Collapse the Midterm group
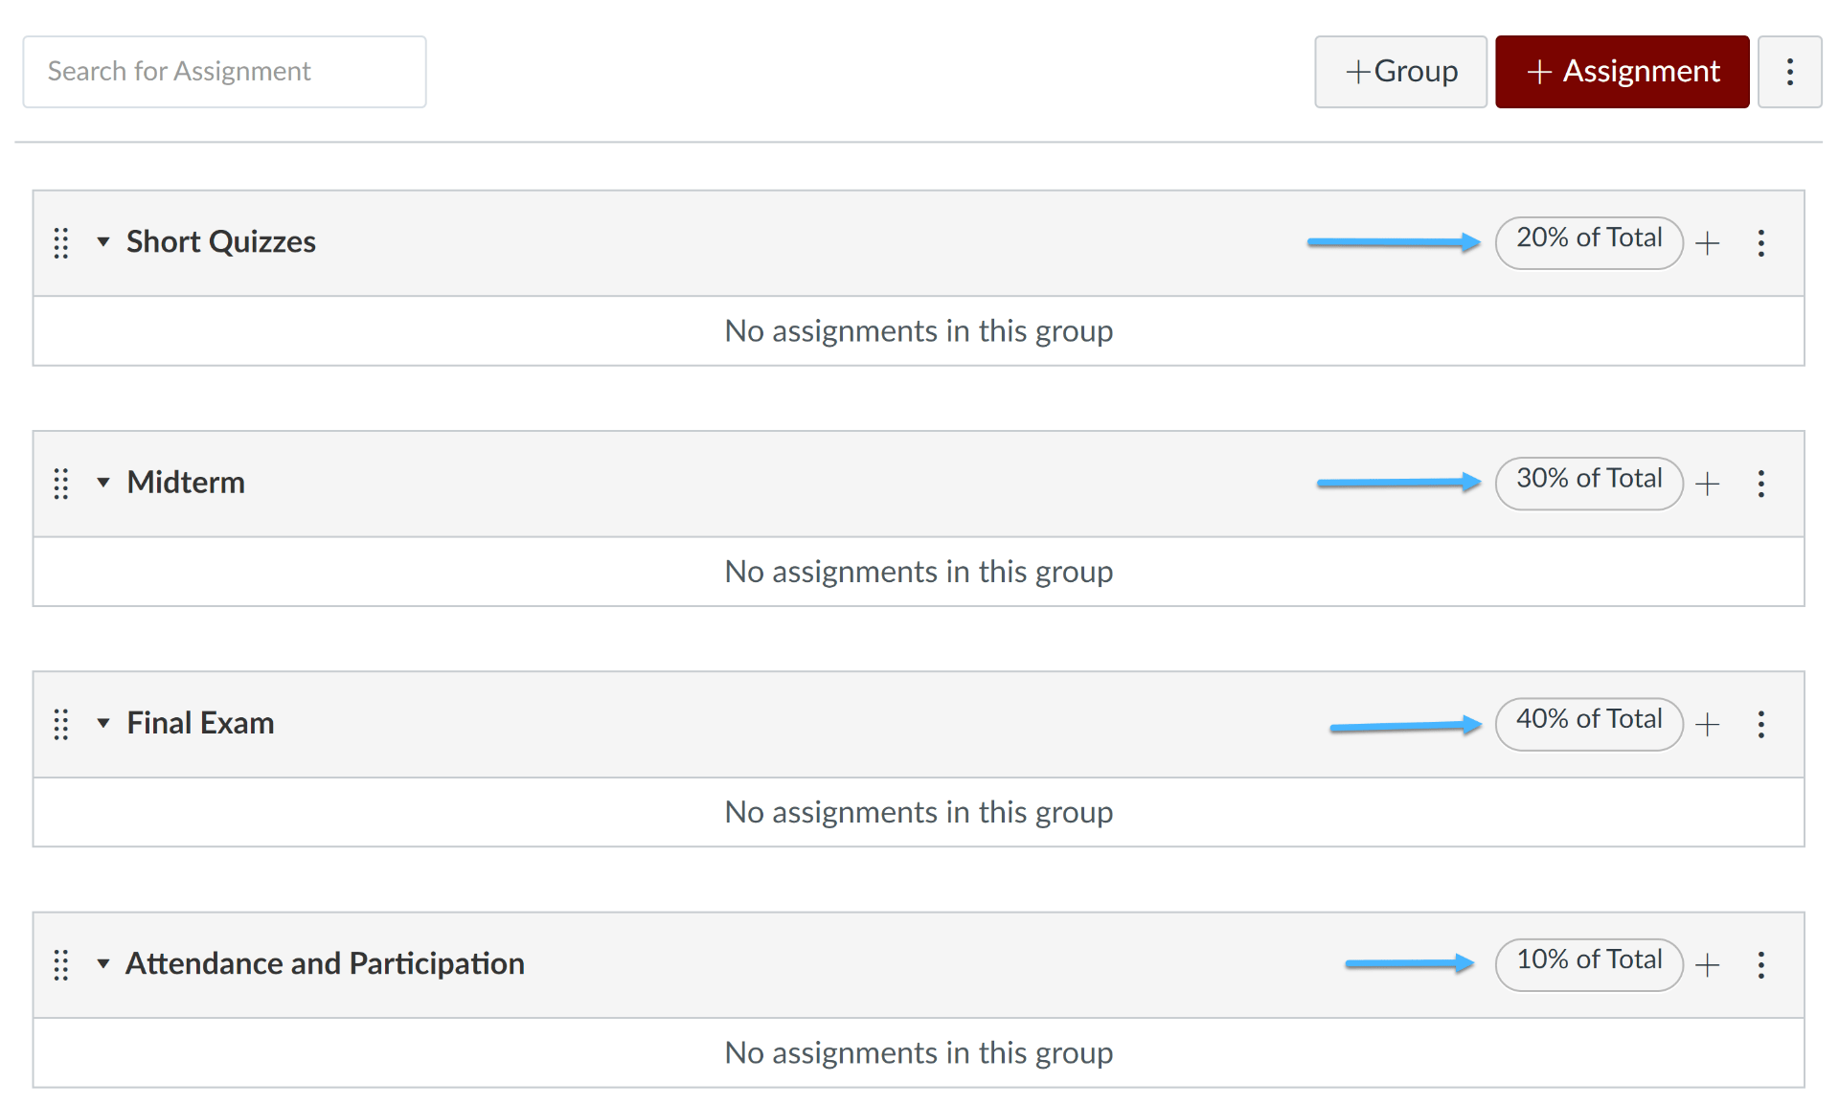1839x1105 pixels. [103, 484]
